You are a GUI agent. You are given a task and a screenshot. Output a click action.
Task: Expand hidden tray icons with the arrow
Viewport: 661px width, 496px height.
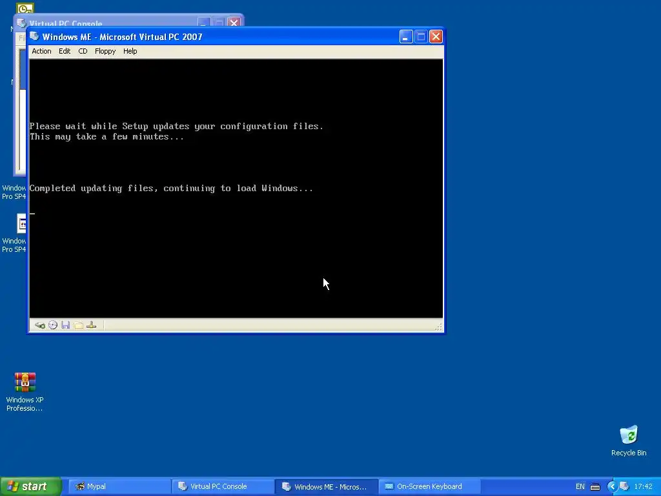(x=612, y=487)
